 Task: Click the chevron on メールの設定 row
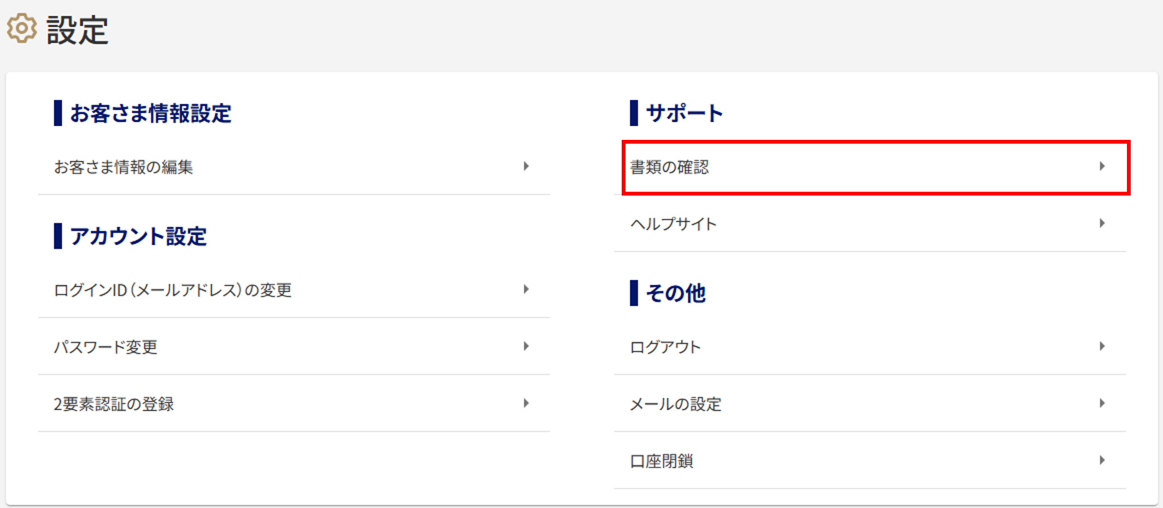1102,403
